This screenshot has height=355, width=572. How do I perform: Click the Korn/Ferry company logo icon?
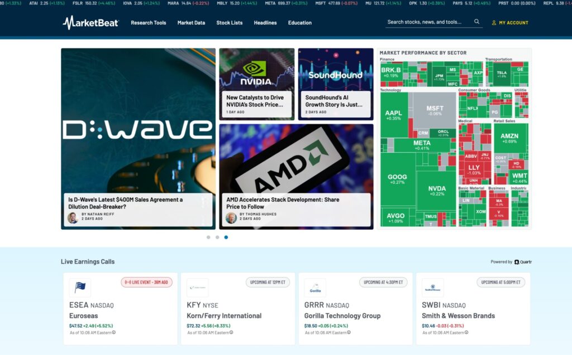tap(197, 288)
